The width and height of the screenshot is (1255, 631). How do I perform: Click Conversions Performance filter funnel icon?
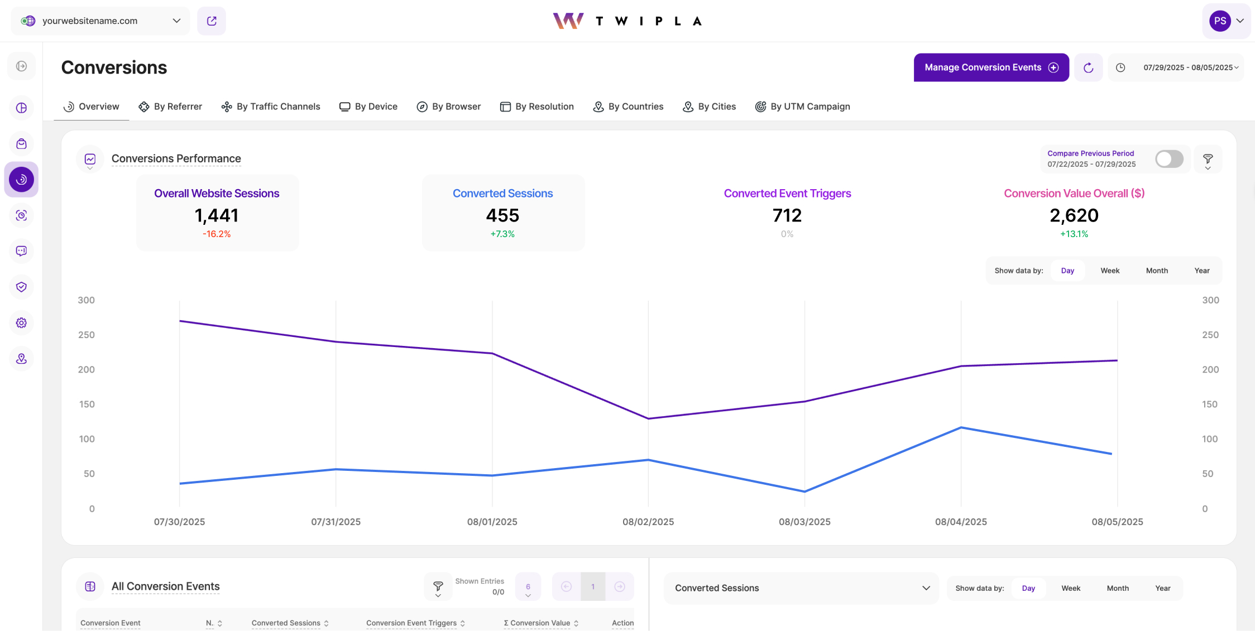click(x=1208, y=160)
